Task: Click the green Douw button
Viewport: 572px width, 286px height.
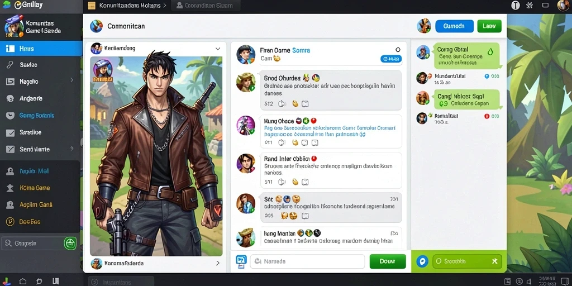Action: pos(388,261)
